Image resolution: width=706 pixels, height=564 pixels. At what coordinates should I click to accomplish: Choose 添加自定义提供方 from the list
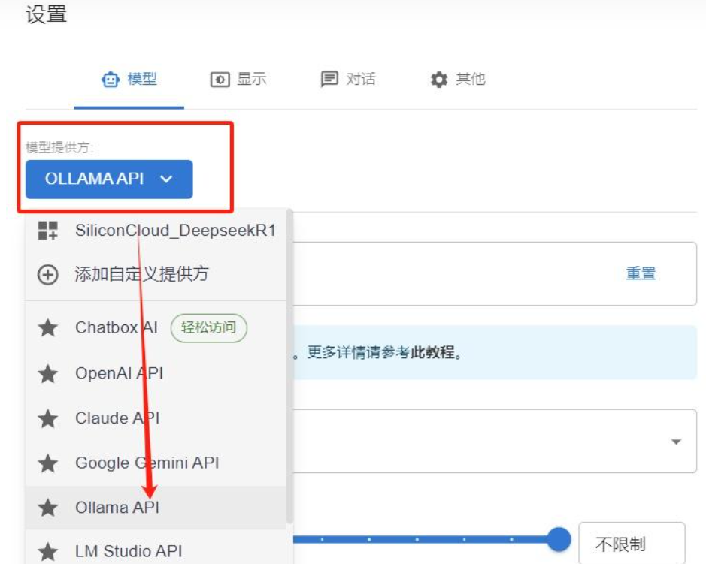156,274
